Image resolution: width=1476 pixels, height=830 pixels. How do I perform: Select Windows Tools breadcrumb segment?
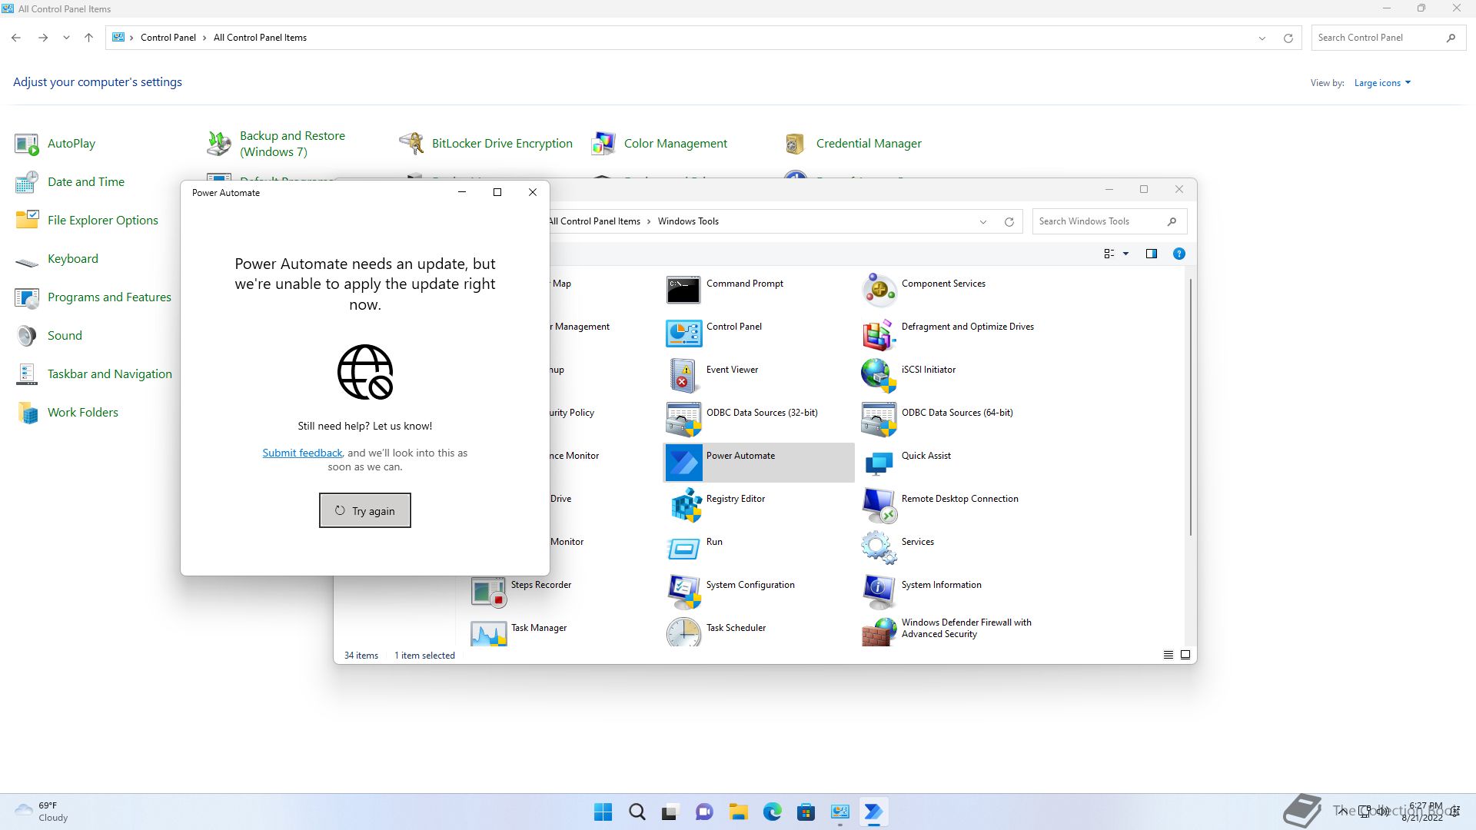pos(688,221)
